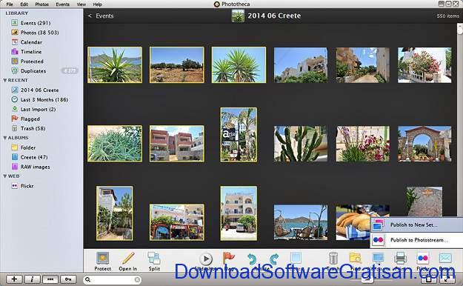Click the three-dots button in bottom bar
Viewport: 463px width, 286px height.
pyautogui.click(x=50, y=279)
